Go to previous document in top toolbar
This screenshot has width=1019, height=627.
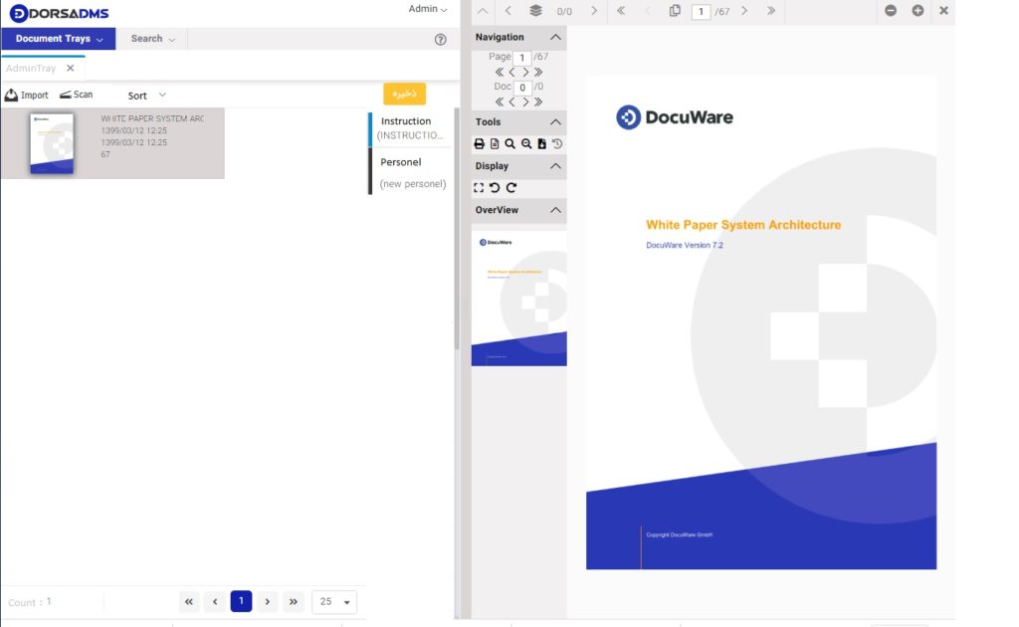(x=509, y=11)
